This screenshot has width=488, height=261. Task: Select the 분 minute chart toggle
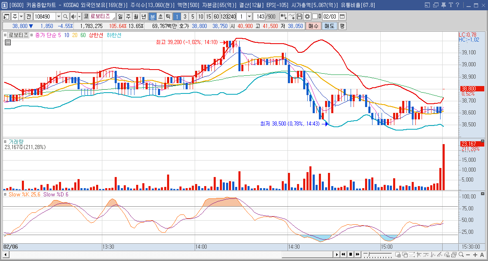point(153,16)
